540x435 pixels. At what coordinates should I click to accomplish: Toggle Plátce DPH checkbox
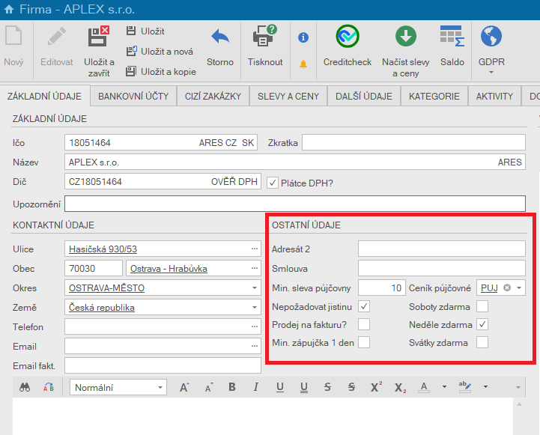(x=273, y=183)
